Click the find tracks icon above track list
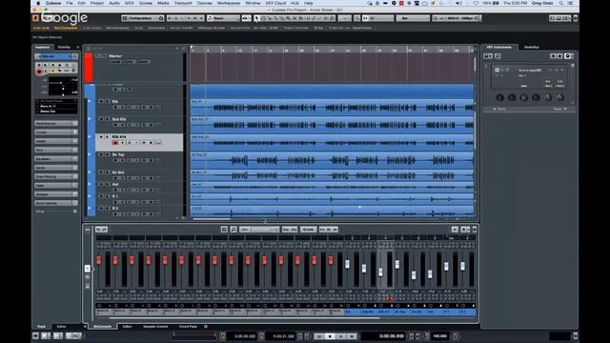610x343 pixels. (x=183, y=49)
